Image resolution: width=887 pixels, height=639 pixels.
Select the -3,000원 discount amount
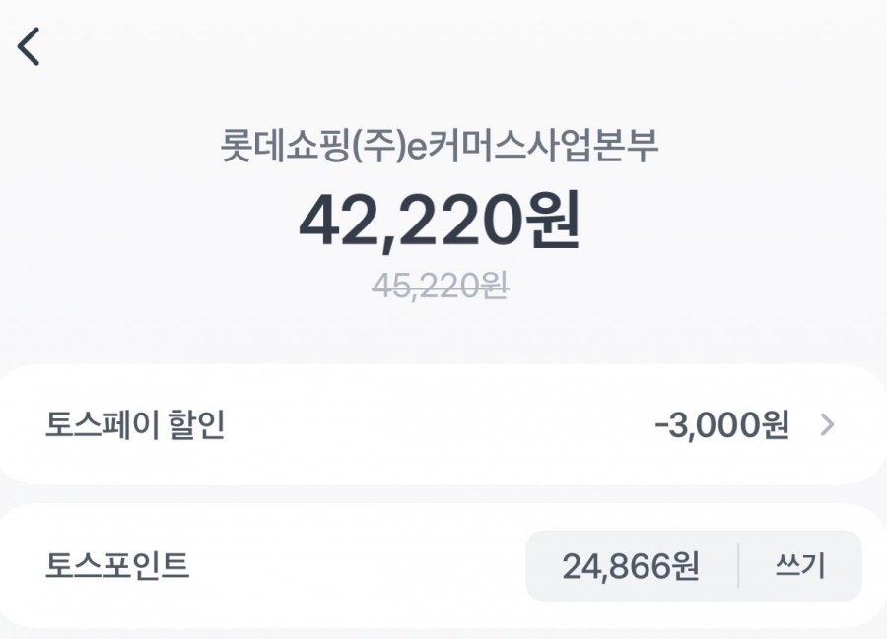[x=721, y=425]
